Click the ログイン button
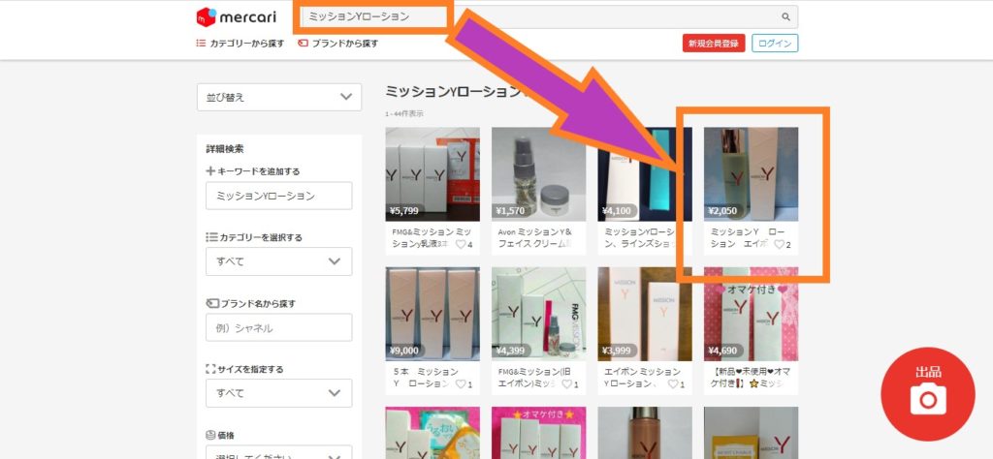The image size is (993, 459). click(x=775, y=44)
